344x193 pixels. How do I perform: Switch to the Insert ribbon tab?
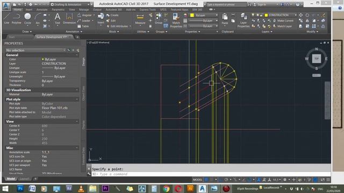point(29,10)
